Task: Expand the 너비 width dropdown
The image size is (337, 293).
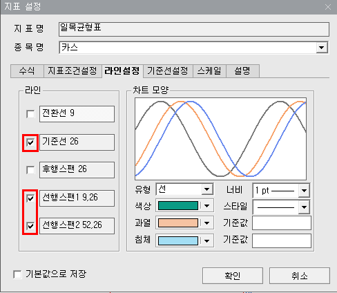Action: (x=304, y=191)
